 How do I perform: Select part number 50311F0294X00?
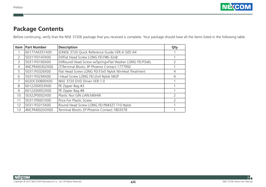pos(38,76)
